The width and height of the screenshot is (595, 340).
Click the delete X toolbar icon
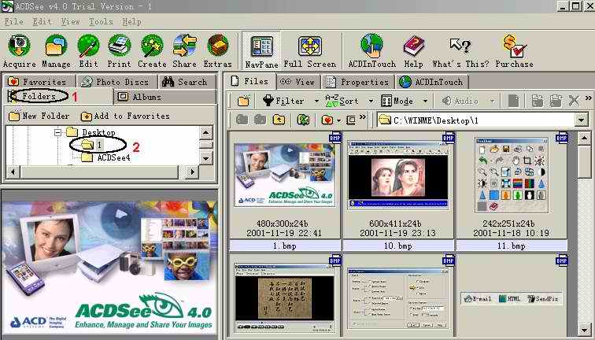coord(574,101)
